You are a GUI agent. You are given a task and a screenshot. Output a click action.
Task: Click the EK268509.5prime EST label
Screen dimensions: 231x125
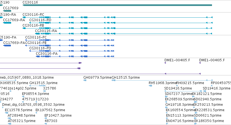click(180, 100)
